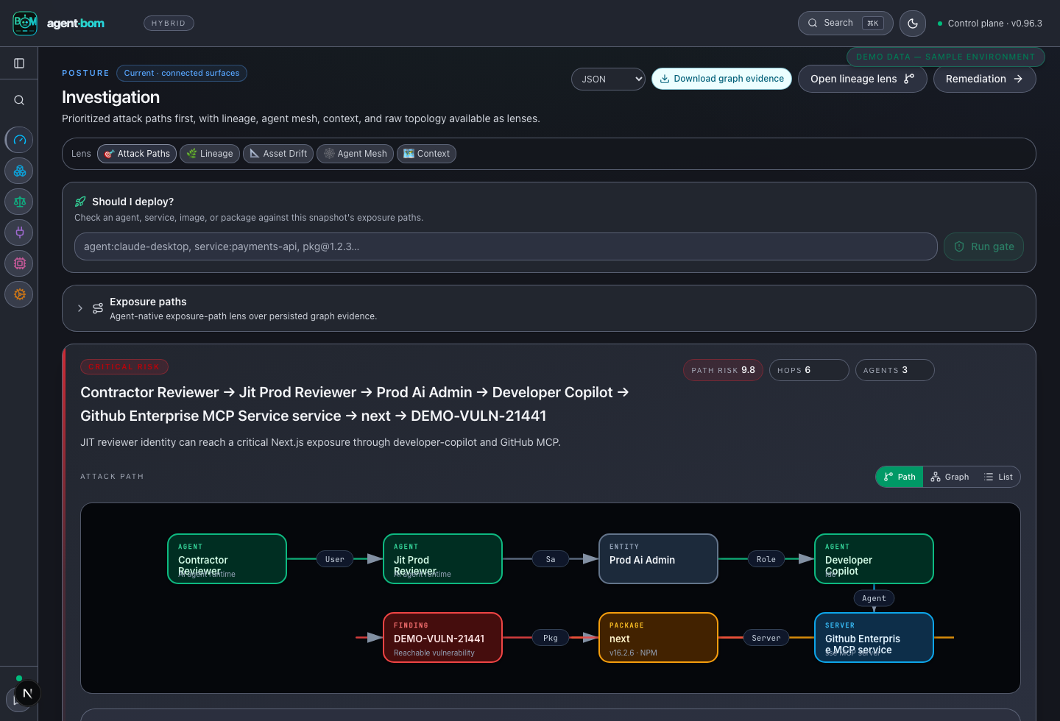Click the Server edge label

click(766, 638)
